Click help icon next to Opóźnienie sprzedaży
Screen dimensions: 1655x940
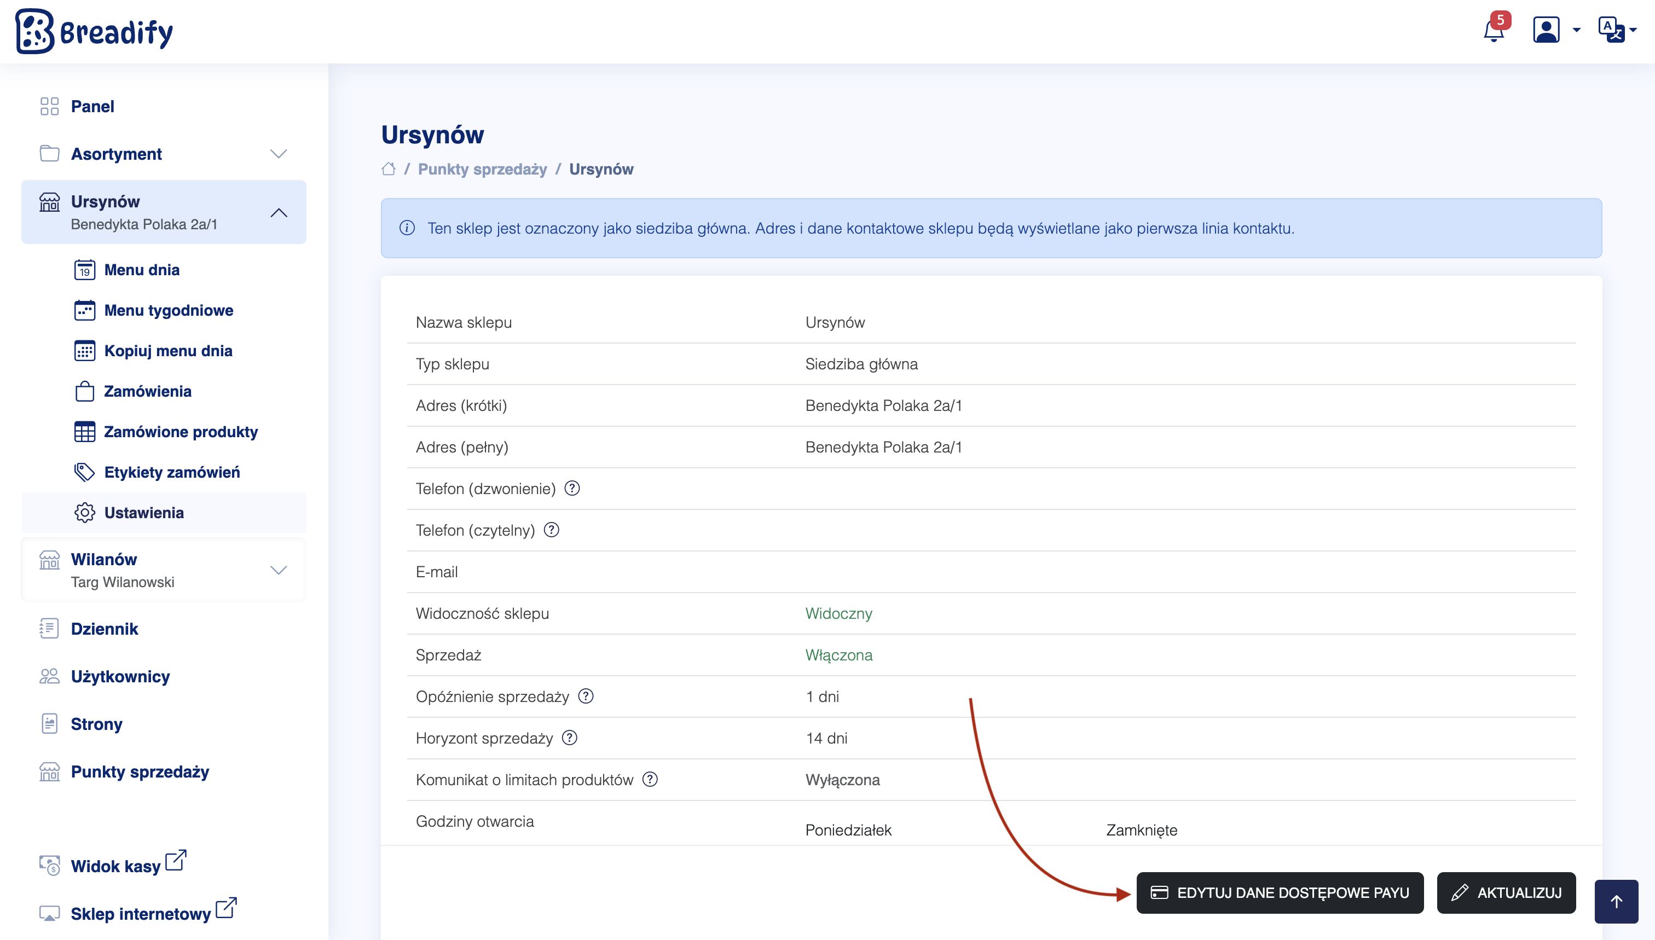(586, 697)
